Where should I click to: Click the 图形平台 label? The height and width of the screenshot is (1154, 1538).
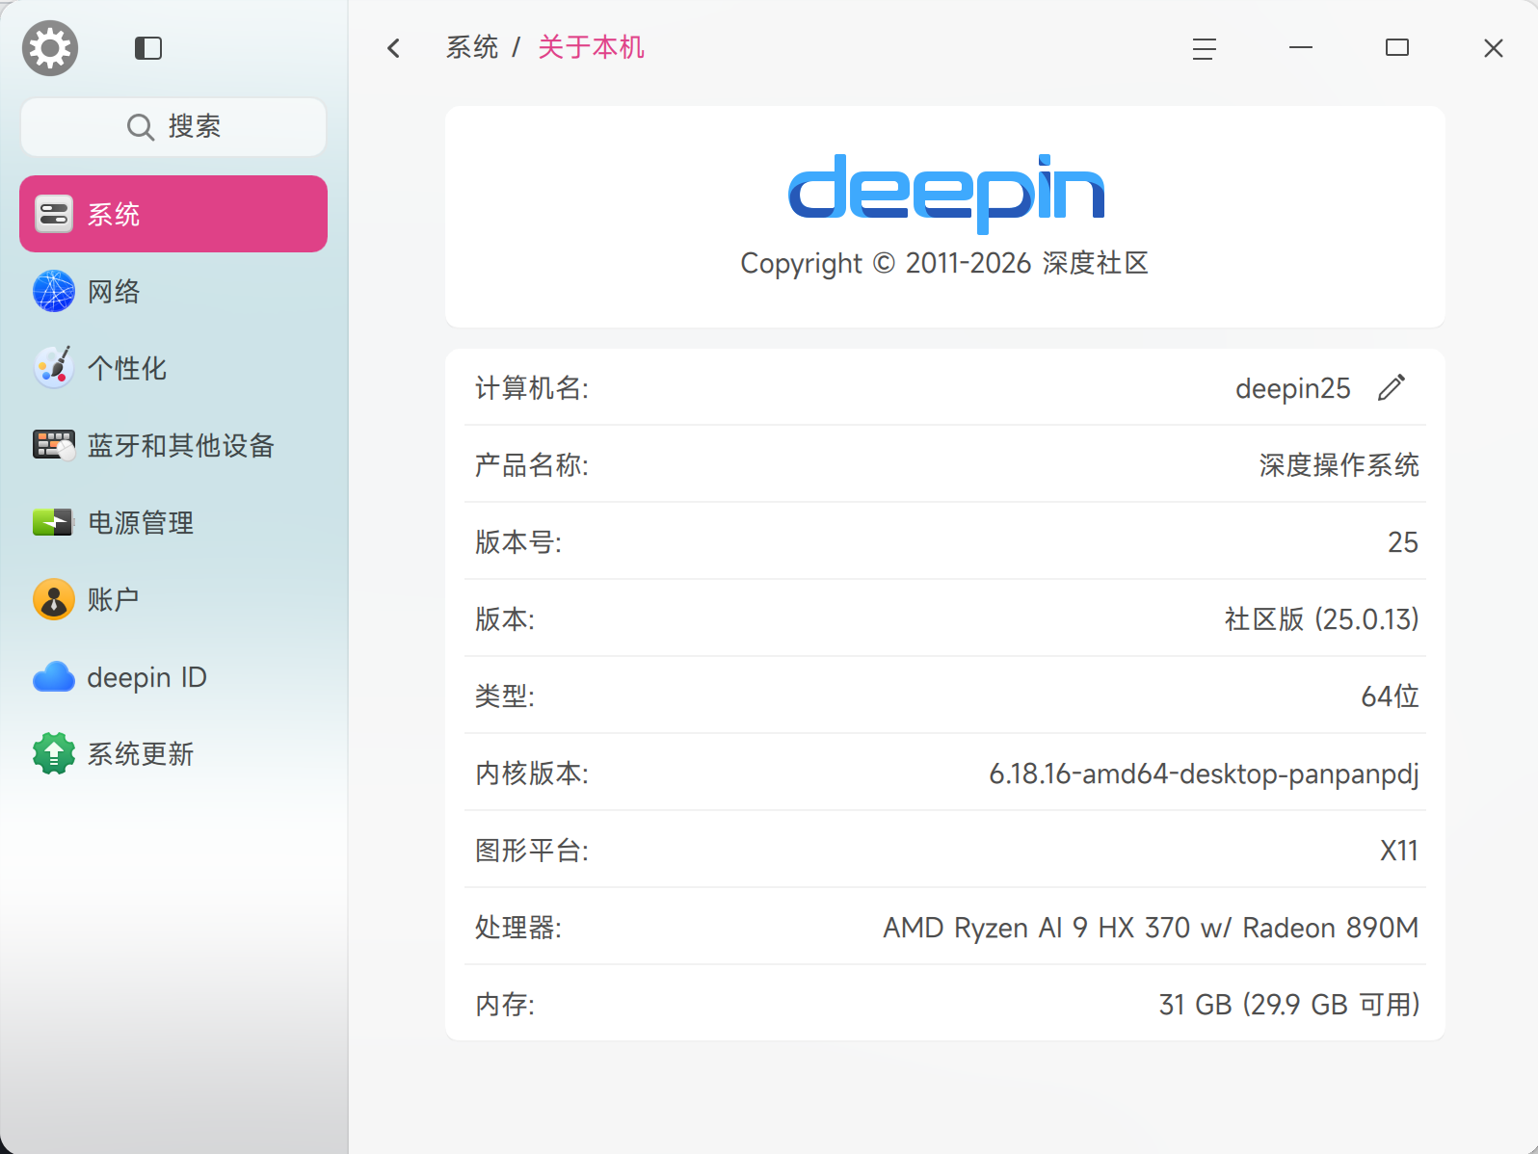pos(532,851)
